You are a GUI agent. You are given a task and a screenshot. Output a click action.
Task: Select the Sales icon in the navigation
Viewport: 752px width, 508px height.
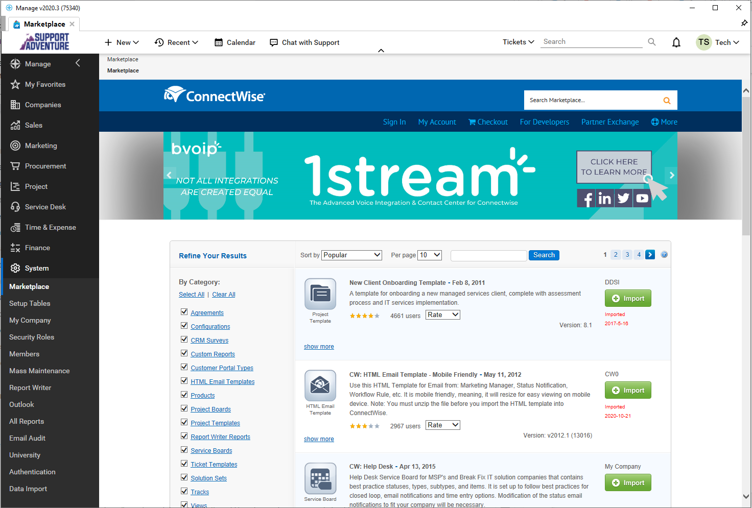coord(15,125)
